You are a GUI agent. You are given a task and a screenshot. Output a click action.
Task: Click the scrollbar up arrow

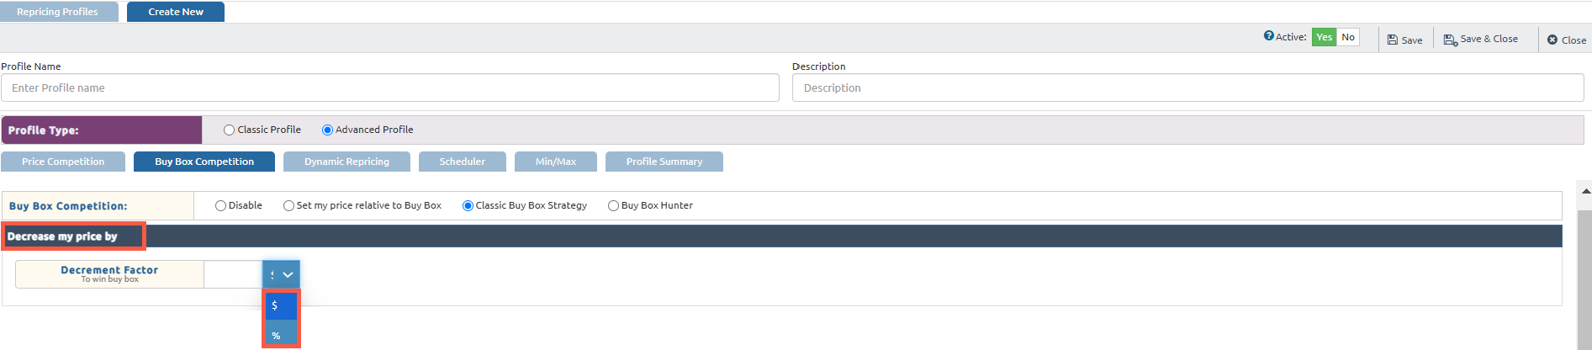point(1585,192)
